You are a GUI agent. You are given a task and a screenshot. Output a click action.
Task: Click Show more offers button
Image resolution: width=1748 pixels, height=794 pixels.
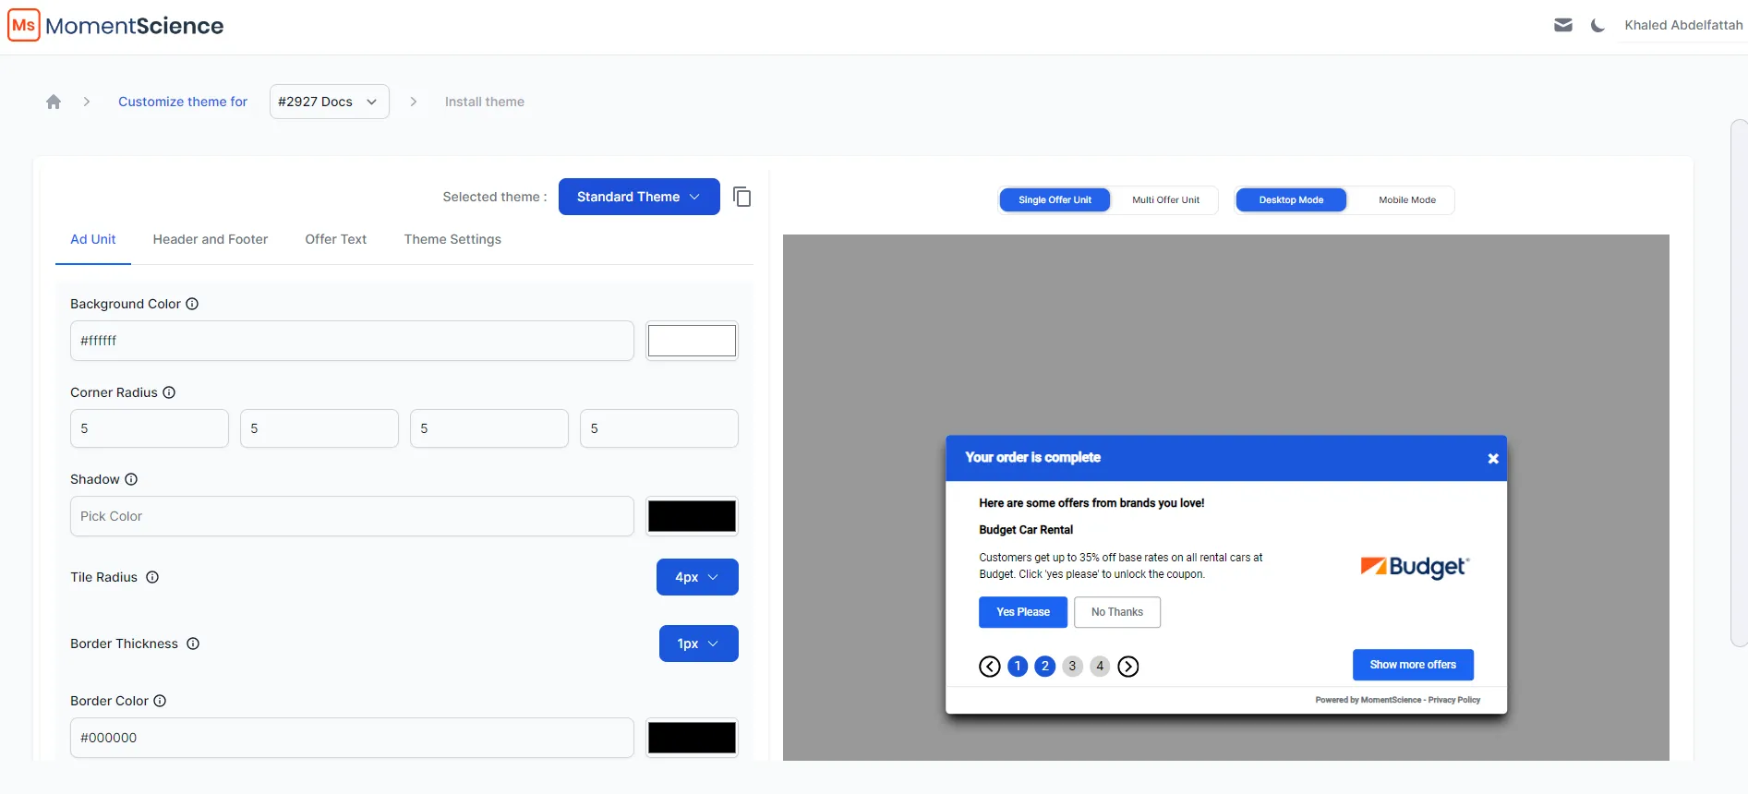point(1413,665)
